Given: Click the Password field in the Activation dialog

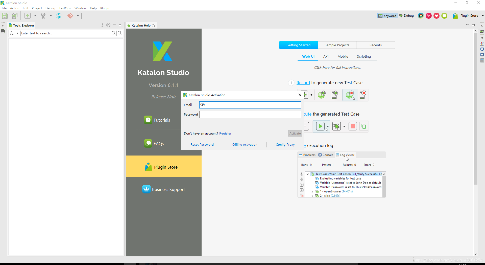Looking at the screenshot, I should coord(250,115).
